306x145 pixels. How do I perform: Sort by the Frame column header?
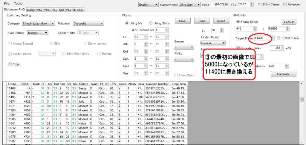(x=13, y=84)
